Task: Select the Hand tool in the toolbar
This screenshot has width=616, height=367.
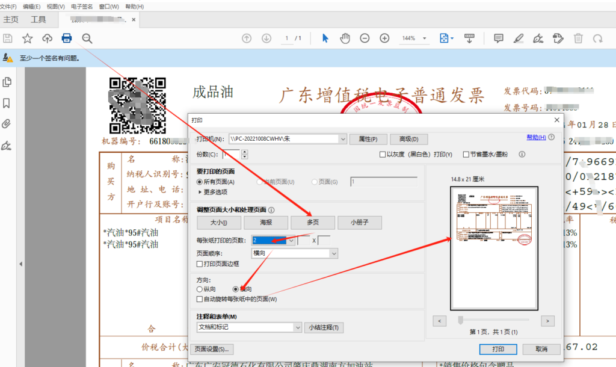Action: point(345,38)
